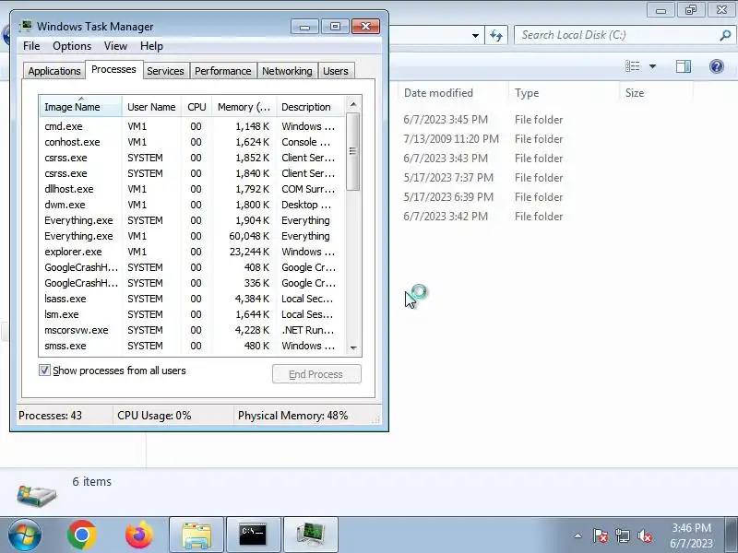Image resolution: width=738 pixels, height=553 pixels.
Task: Select folder modified 5/17/2023 7:37 PM
Action: [482, 177]
